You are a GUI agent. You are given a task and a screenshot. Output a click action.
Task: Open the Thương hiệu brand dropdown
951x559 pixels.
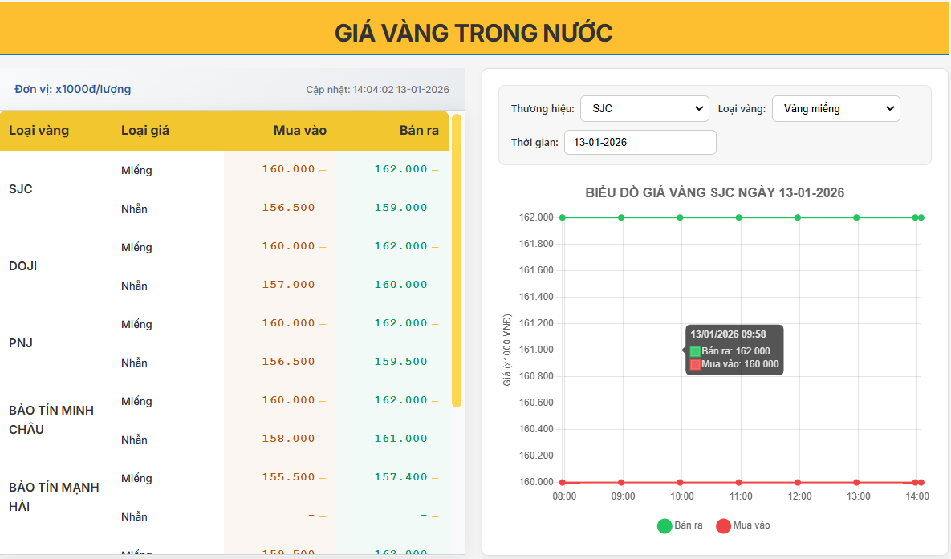[644, 108]
